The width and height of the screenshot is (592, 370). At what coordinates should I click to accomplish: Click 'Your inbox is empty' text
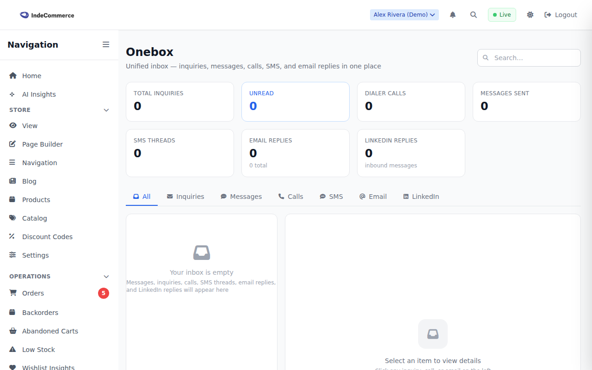tap(202, 272)
